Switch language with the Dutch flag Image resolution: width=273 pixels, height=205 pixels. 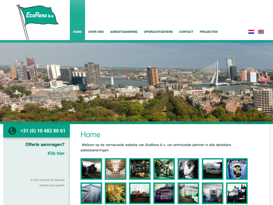tap(251, 32)
